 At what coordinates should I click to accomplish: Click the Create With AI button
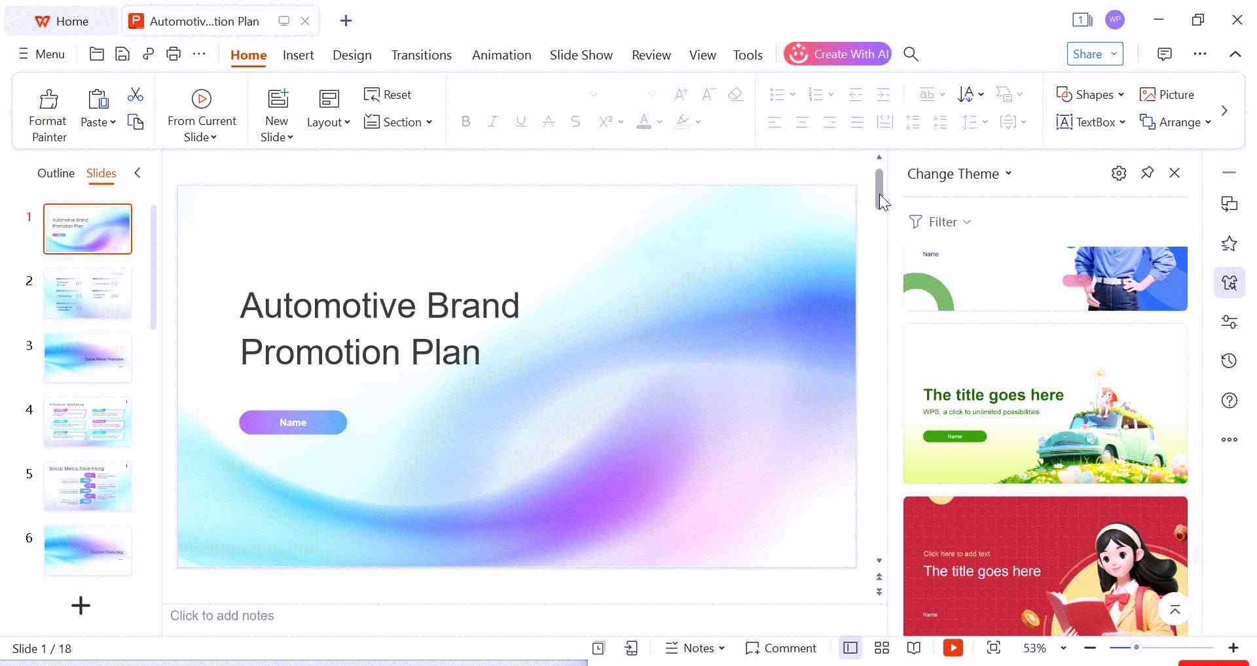pyautogui.click(x=838, y=54)
